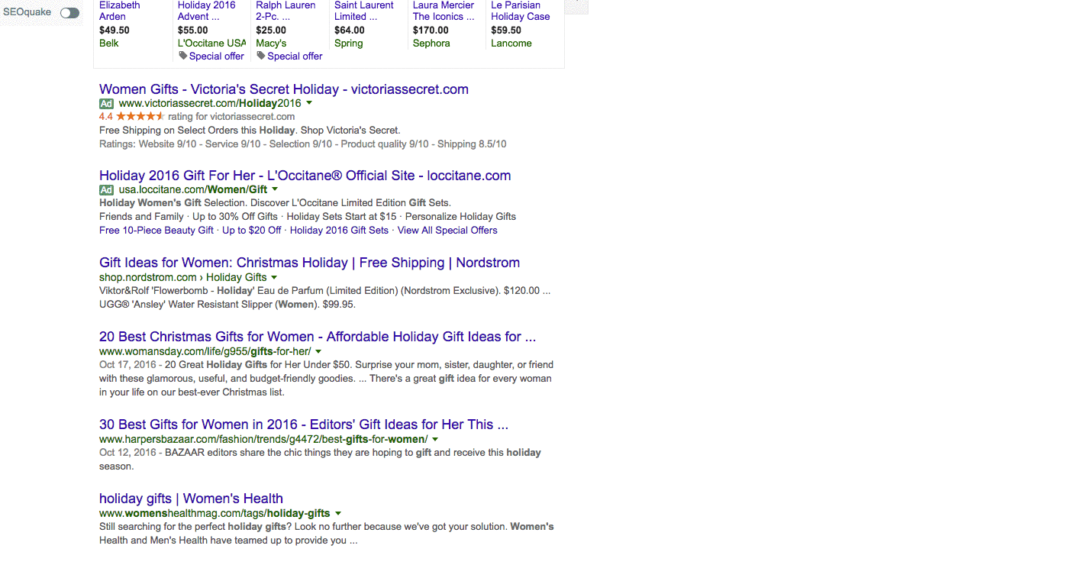Click the shop.nordstrom.com Holiday Gifts breadcrumb
Screen dimensions: 1084x565
pyautogui.click(x=183, y=277)
